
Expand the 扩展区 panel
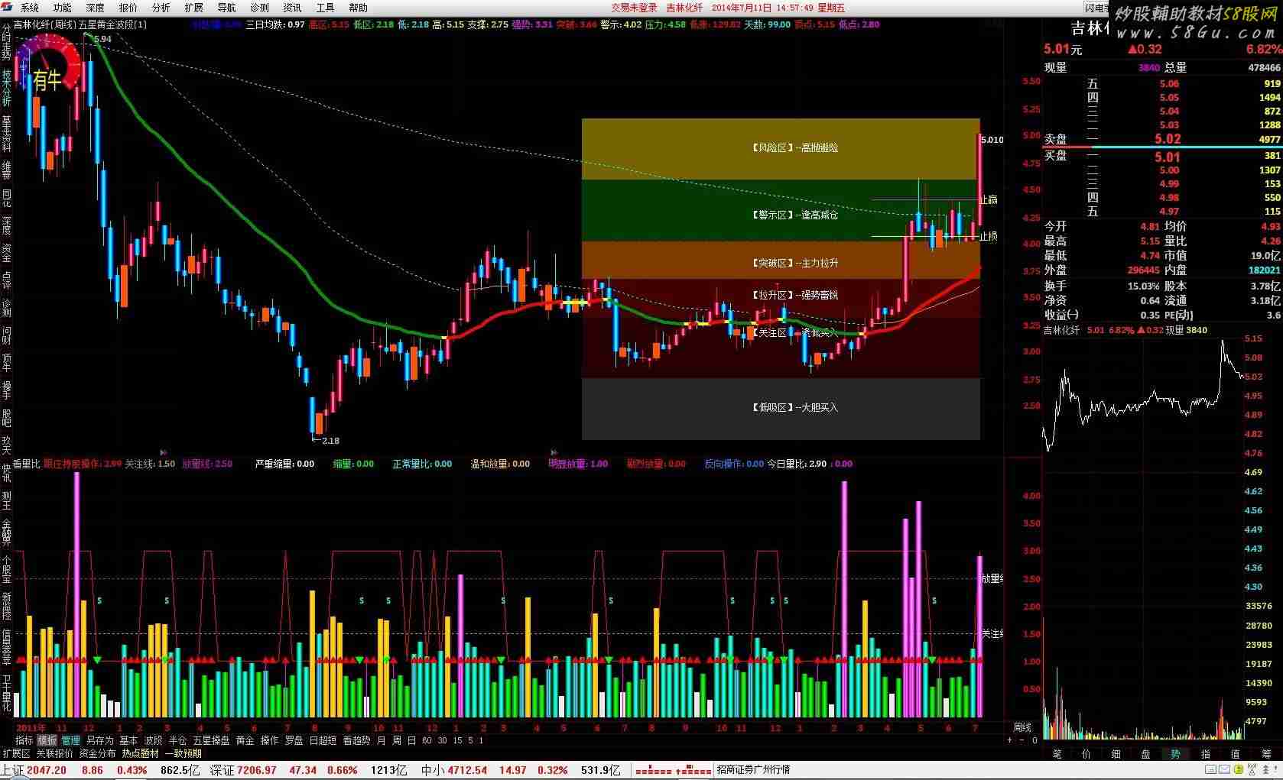[x=16, y=753]
